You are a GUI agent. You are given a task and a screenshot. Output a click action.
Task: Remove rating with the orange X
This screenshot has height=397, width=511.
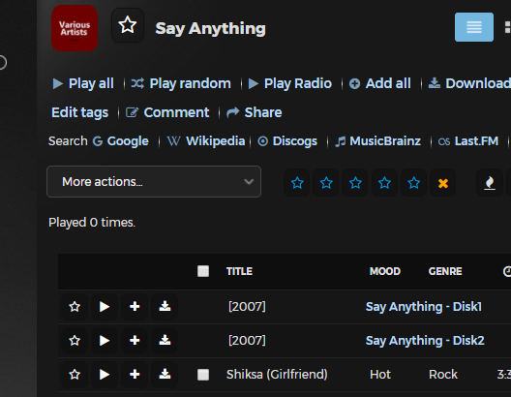tap(443, 183)
